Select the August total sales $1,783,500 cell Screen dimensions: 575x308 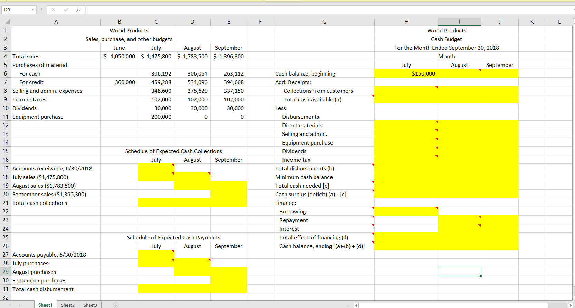click(x=192, y=56)
